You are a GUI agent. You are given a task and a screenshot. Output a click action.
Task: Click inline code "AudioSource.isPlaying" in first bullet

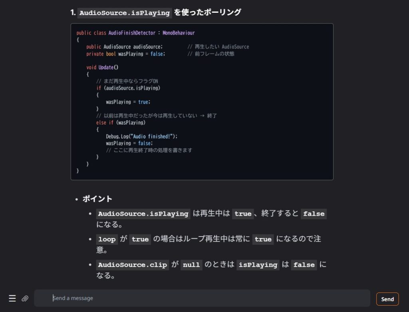pyautogui.click(x=143, y=214)
